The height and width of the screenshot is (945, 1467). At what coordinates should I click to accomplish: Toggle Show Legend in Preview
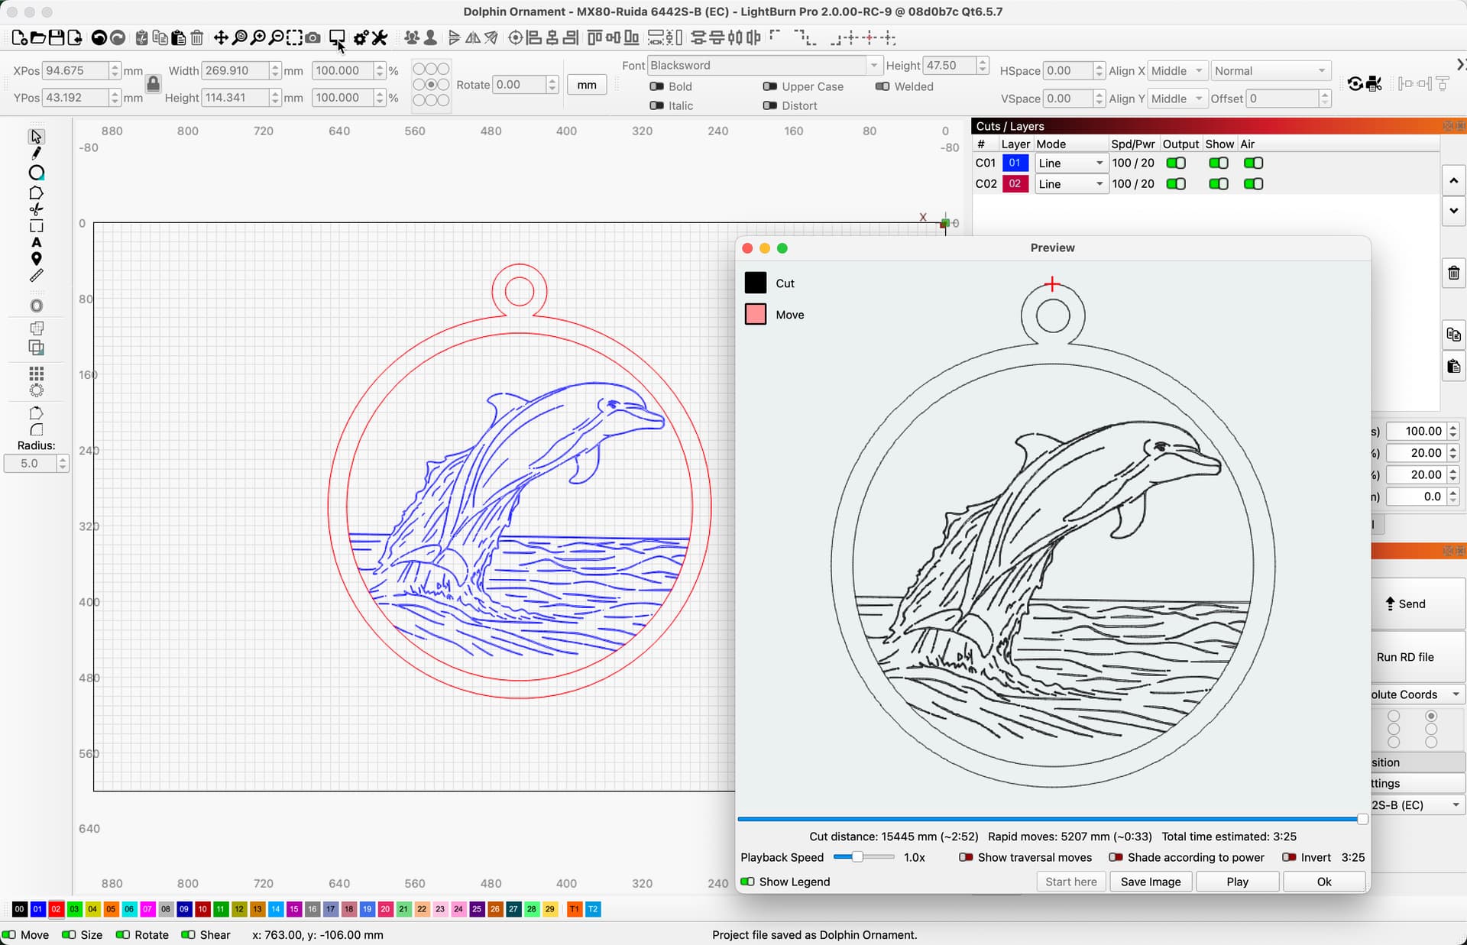(x=747, y=882)
